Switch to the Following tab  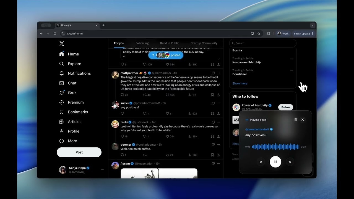[142, 43]
